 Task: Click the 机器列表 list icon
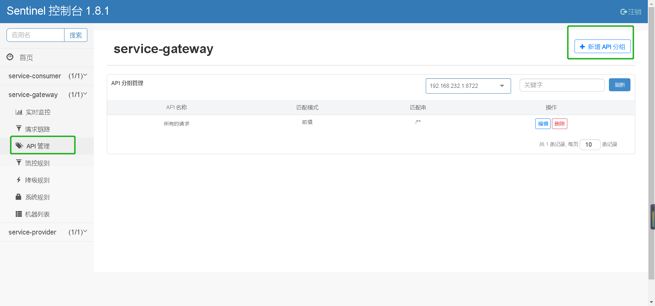tap(19, 214)
